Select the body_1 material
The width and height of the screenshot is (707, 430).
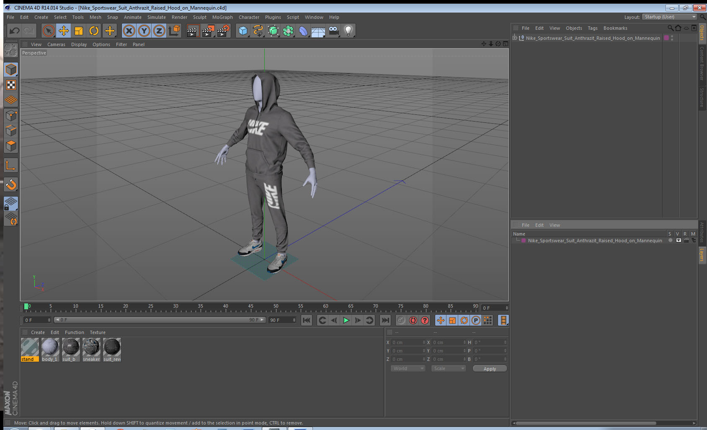click(50, 350)
